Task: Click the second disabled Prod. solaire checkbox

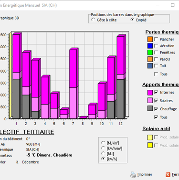Action: [156, 146]
